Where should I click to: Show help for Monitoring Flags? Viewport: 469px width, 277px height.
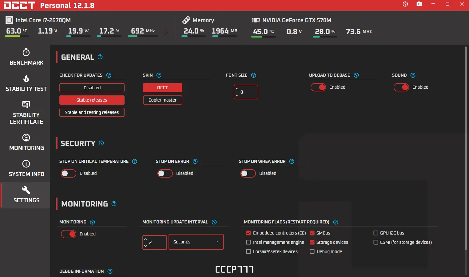tap(336, 222)
